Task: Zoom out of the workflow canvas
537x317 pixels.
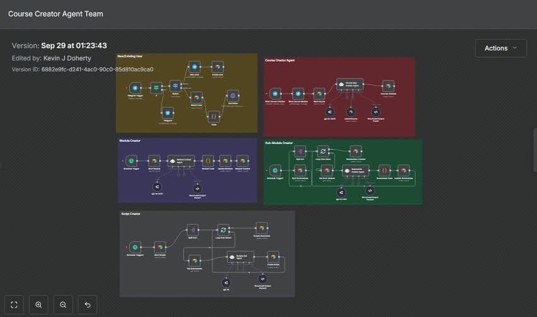Action: point(63,304)
